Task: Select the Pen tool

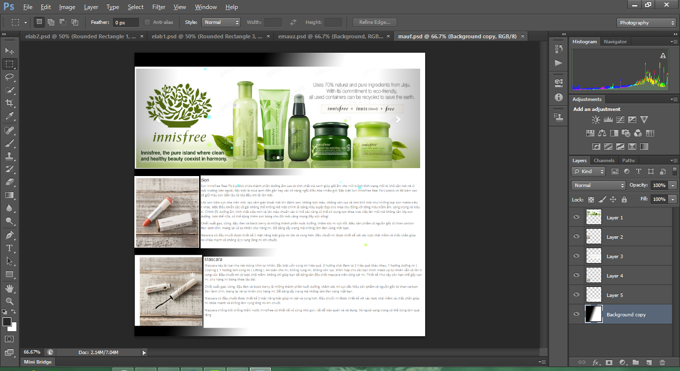Action: (x=9, y=235)
